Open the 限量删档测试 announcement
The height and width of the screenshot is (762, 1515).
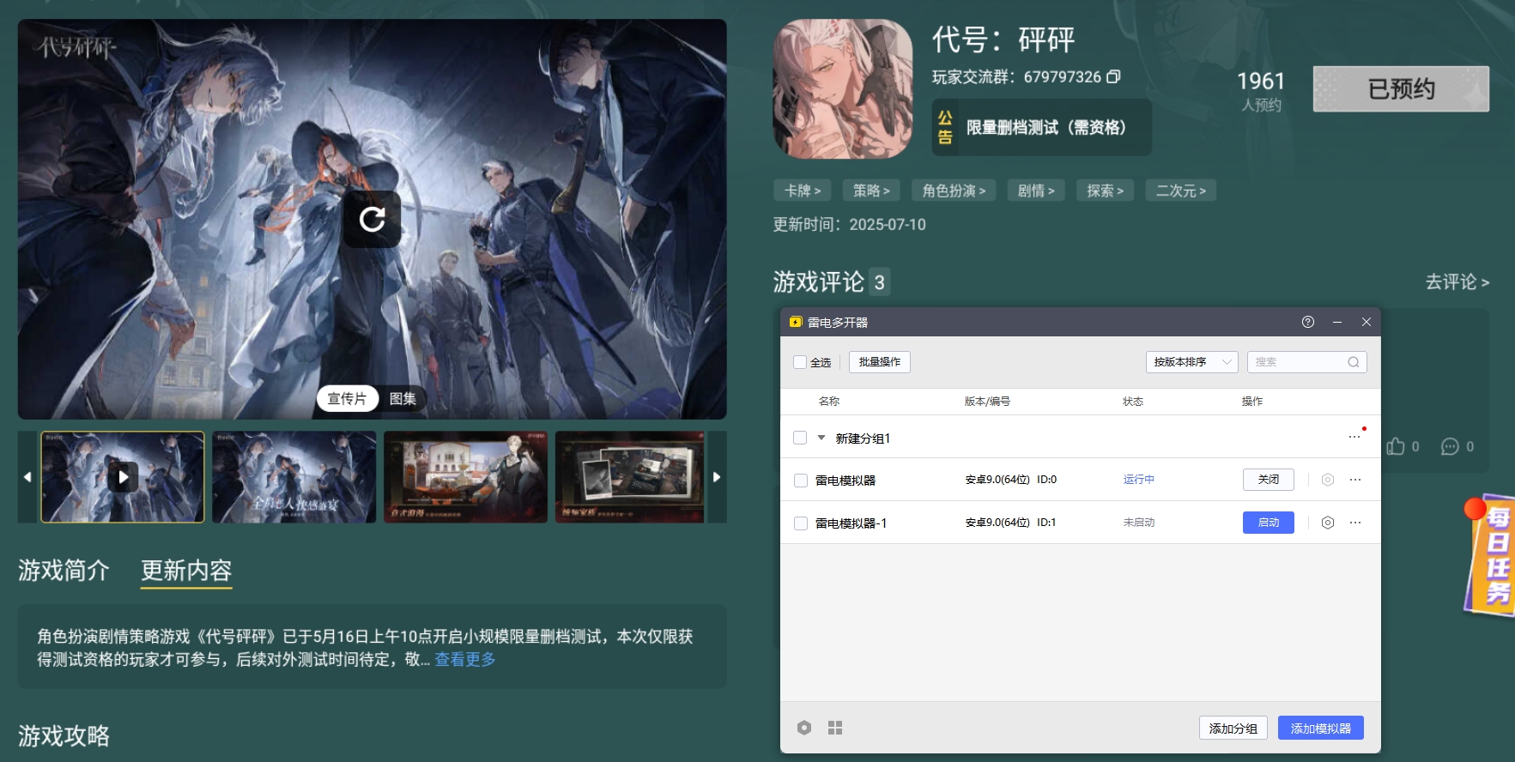pyautogui.click(x=1042, y=127)
